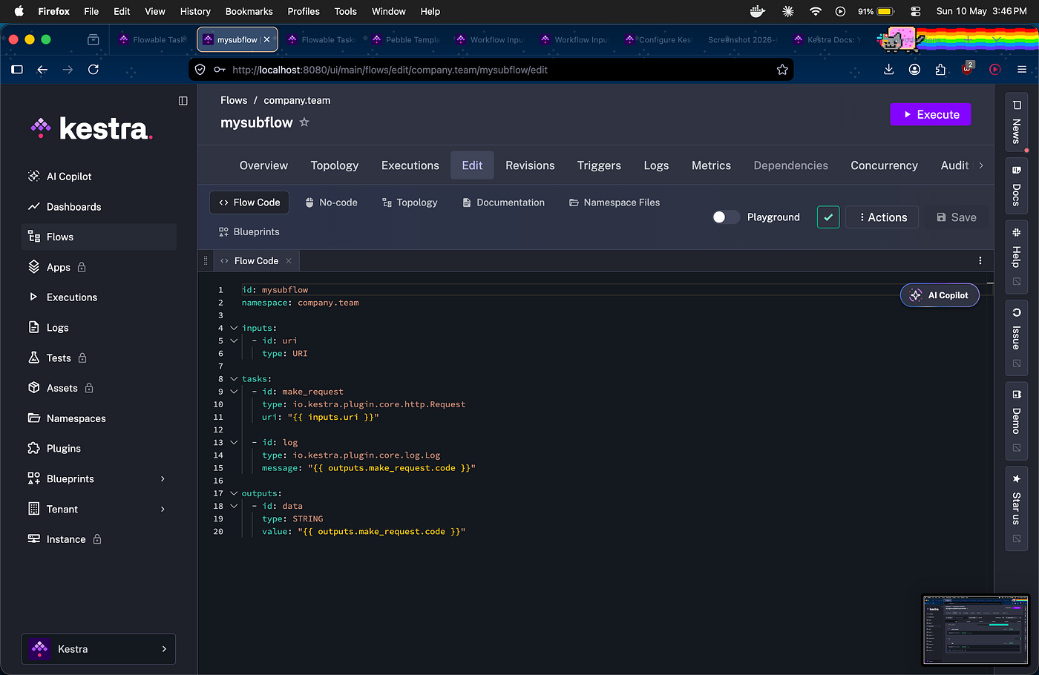Open Logs in the sidebar
This screenshot has height=675, width=1039.
coord(99,328)
